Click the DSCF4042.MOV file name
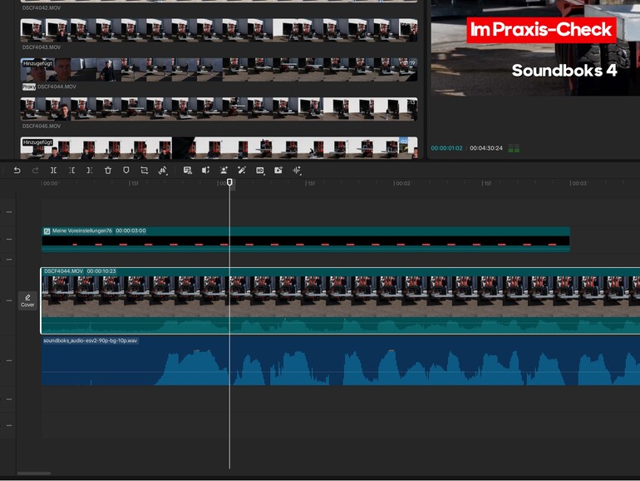Screen dimensions: 640x481 pyautogui.click(x=42, y=7)
